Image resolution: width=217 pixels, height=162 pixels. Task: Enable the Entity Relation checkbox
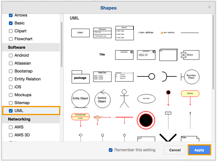click(11, 79)
